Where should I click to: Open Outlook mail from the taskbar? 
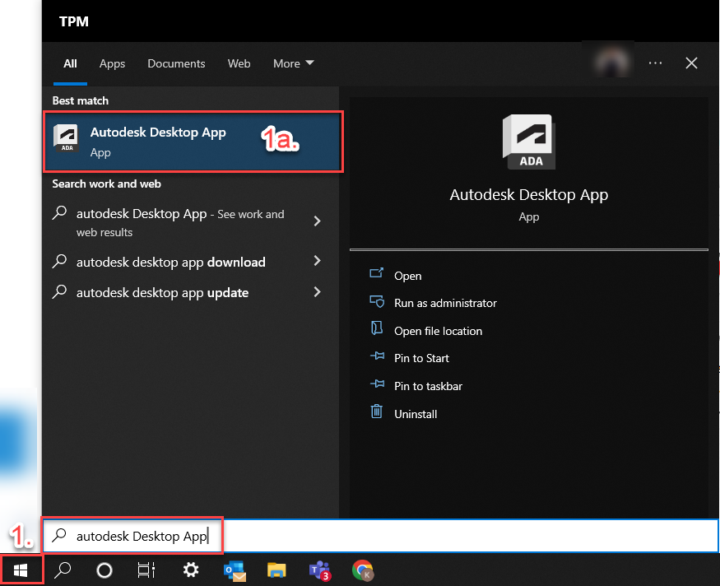click(x=235, y=570)
